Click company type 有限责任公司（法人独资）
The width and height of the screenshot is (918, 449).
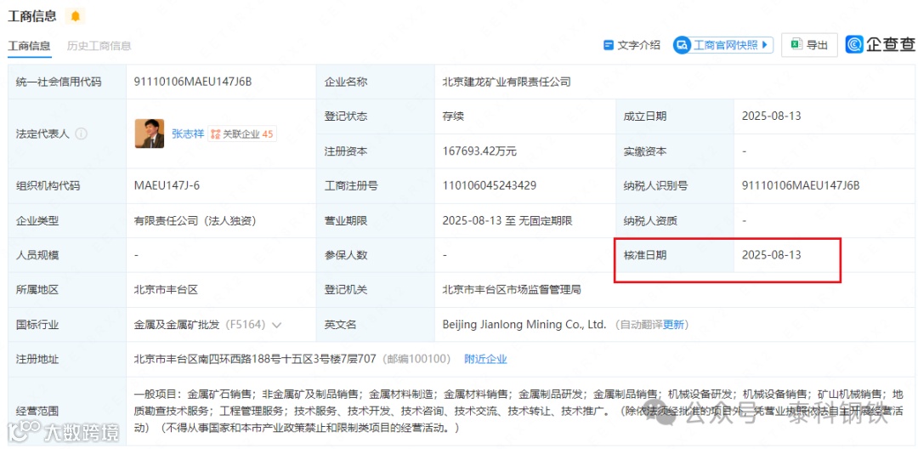tap(195, 221)
